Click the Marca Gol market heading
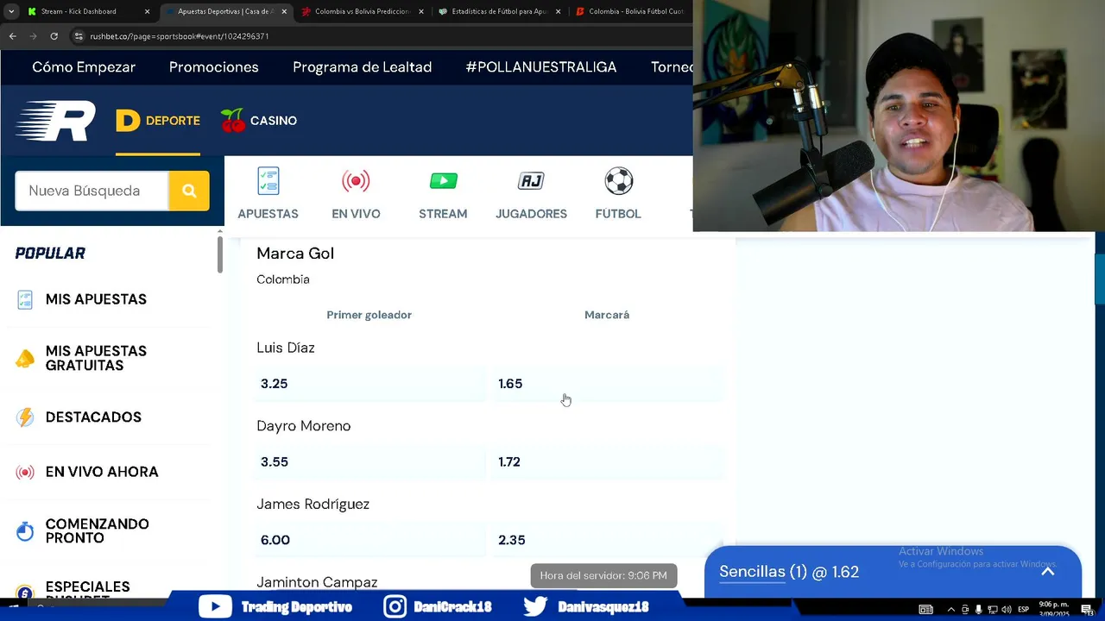This screenshot has width=1105, height=621. coord(295,254)
